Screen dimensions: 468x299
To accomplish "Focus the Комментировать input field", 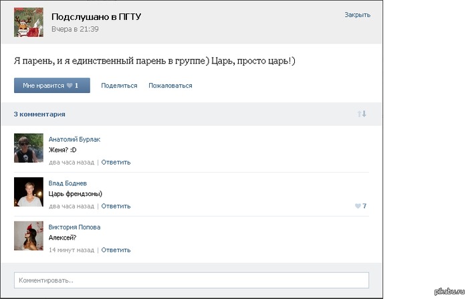I will click(191, 280).
